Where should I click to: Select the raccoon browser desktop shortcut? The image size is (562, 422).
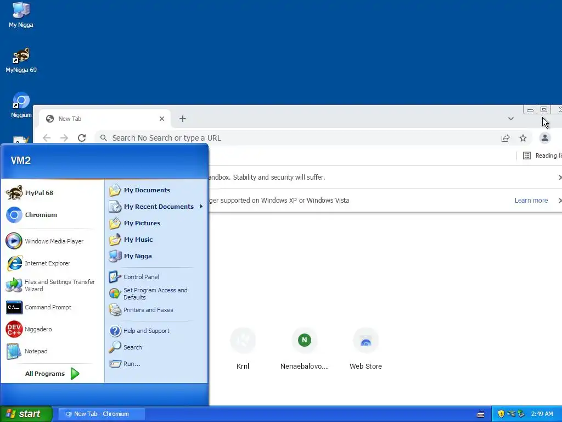click(21, 60)
